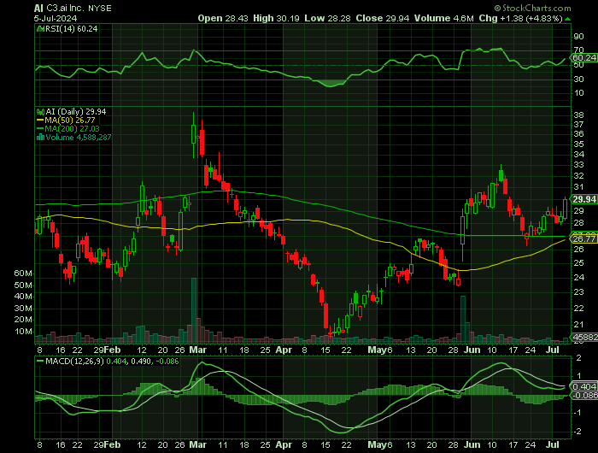Click 'Mar' on the bottom MACD date axis

click(198, 444)
